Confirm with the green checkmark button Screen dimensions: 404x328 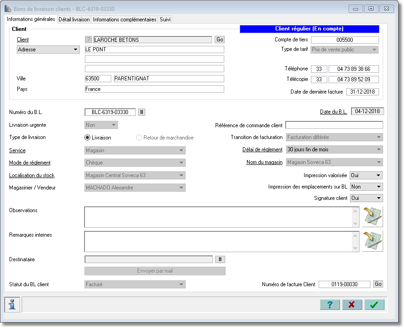click(x=374, y=304)
